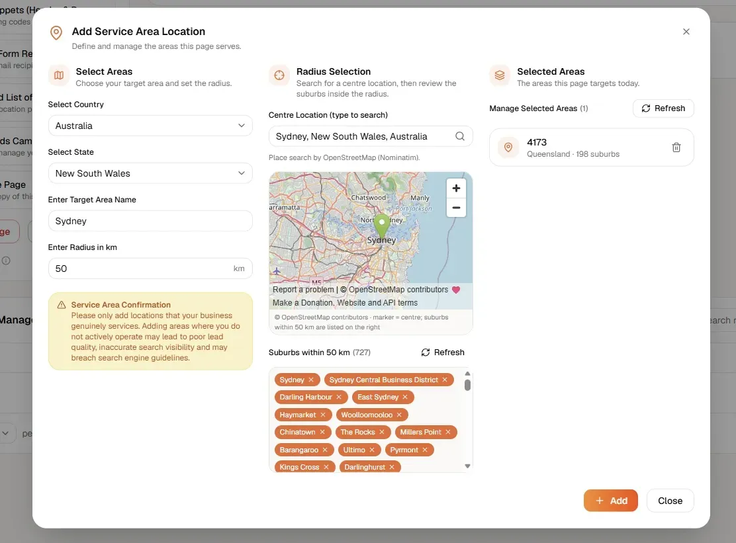The height and width of the screenshot is (543, 736).
Task: Remove the Ultimo chip
Action: pyautogui.click(x=372, y=450)
